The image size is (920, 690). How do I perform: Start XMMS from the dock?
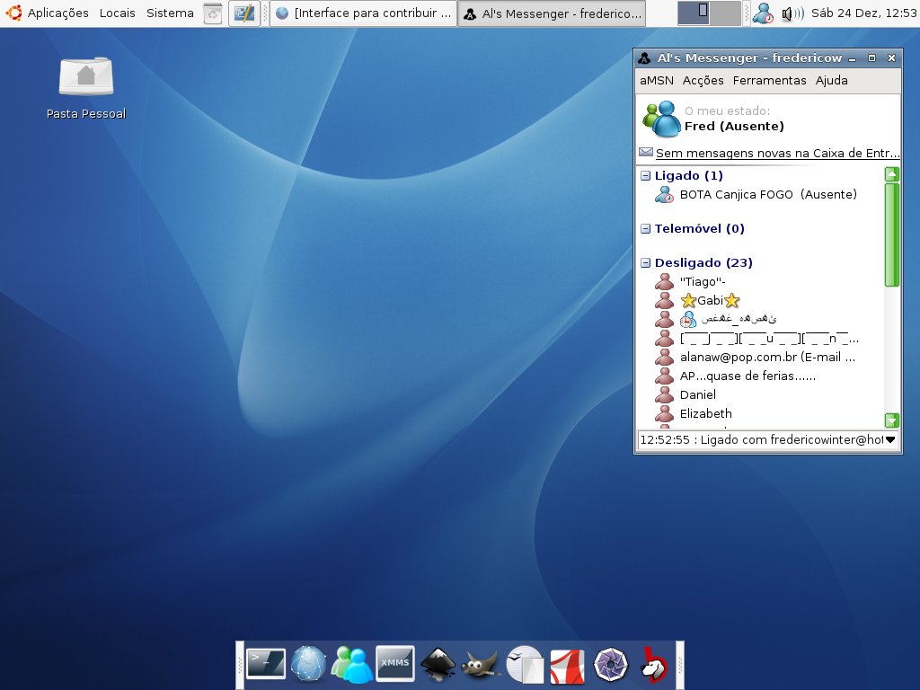395,664
